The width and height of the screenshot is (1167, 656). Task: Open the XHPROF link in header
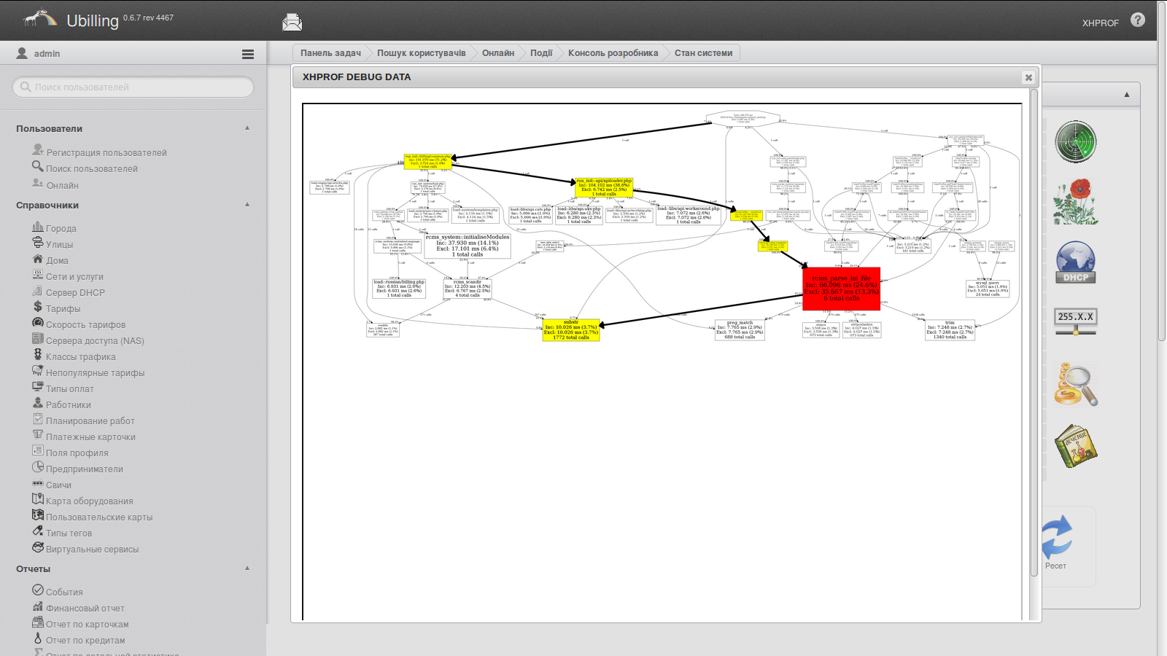point(1100,23)
